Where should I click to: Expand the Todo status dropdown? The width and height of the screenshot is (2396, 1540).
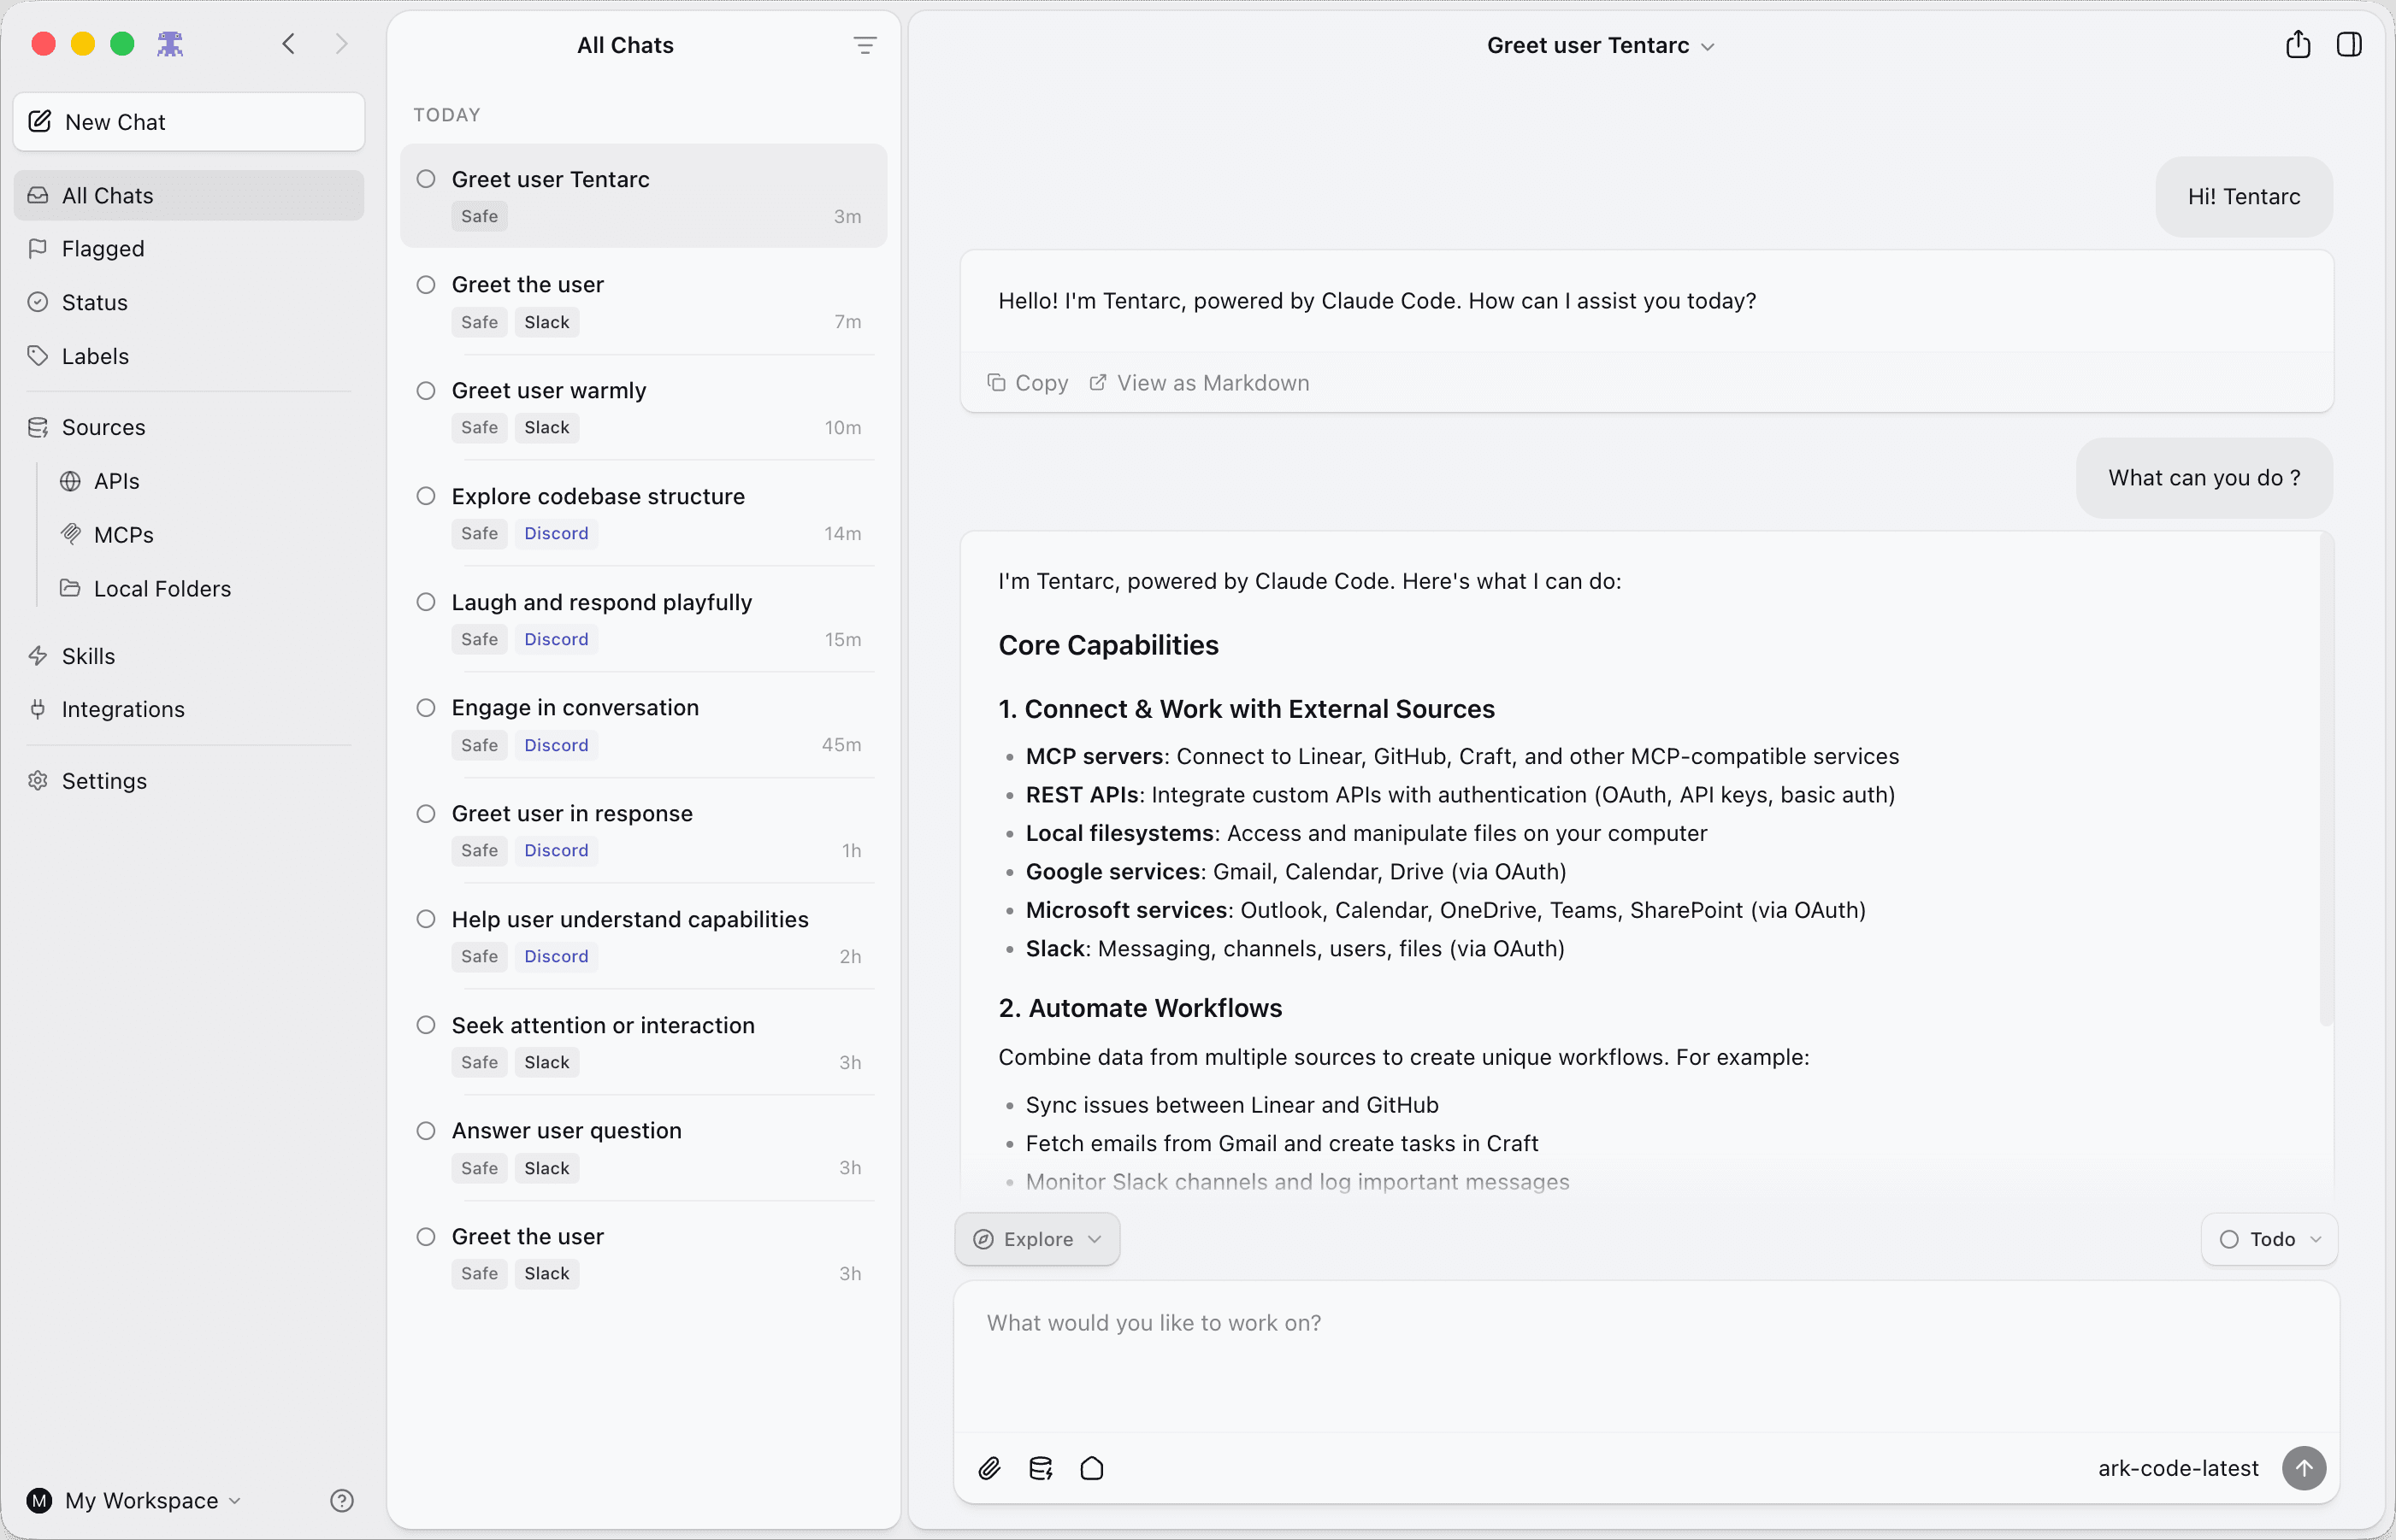coord(2268,1239)
